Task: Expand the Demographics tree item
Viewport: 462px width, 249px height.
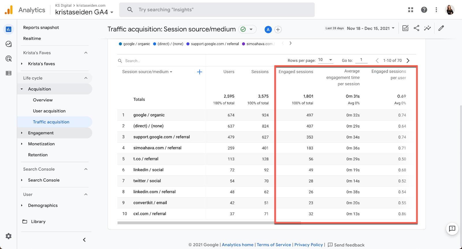Action: [22, 206]
